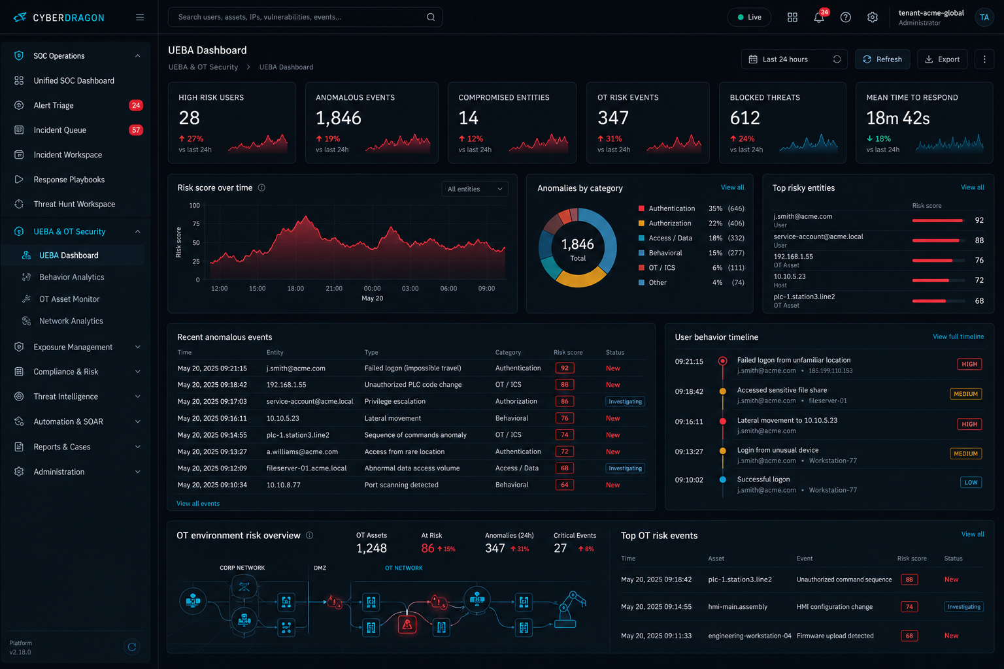This screenshot has width=1004, height=669.
Task: Open the apps grid icon
Action: pos(792,18)
